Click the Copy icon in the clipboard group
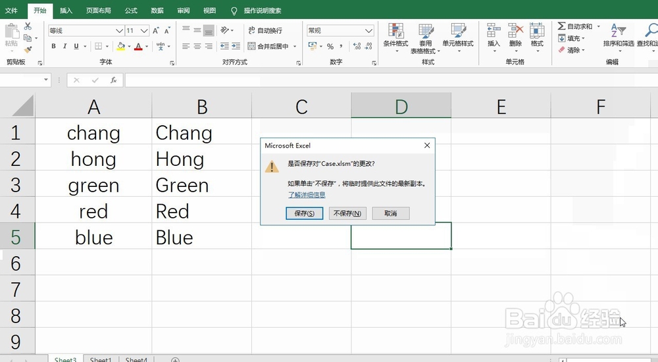Image resolution: width=658 pixels, height=362 pixels. tap(28, 38)
